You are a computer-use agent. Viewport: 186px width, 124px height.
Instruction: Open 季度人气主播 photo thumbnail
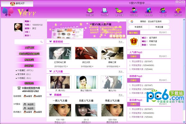pos(112,110)
